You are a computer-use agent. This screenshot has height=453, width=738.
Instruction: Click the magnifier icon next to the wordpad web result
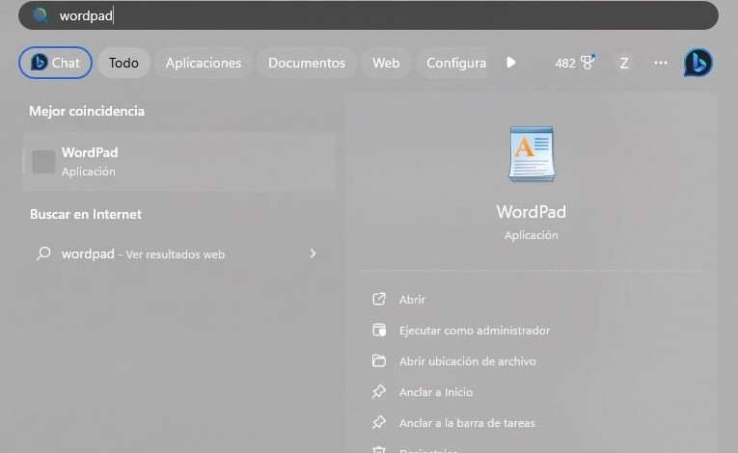43,253
